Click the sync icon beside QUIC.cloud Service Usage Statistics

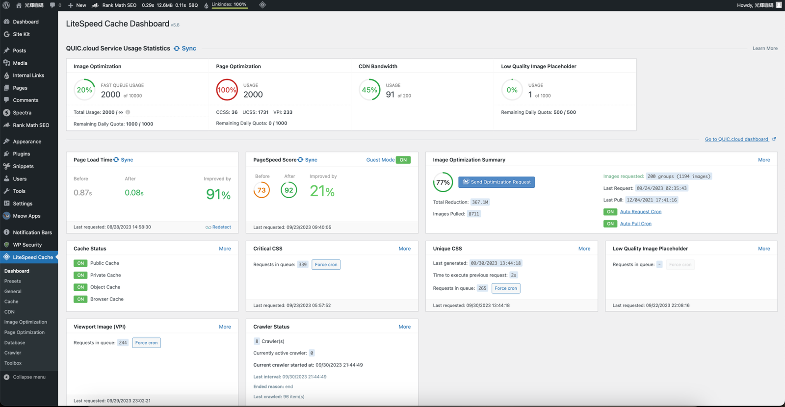tap(177, 49)
